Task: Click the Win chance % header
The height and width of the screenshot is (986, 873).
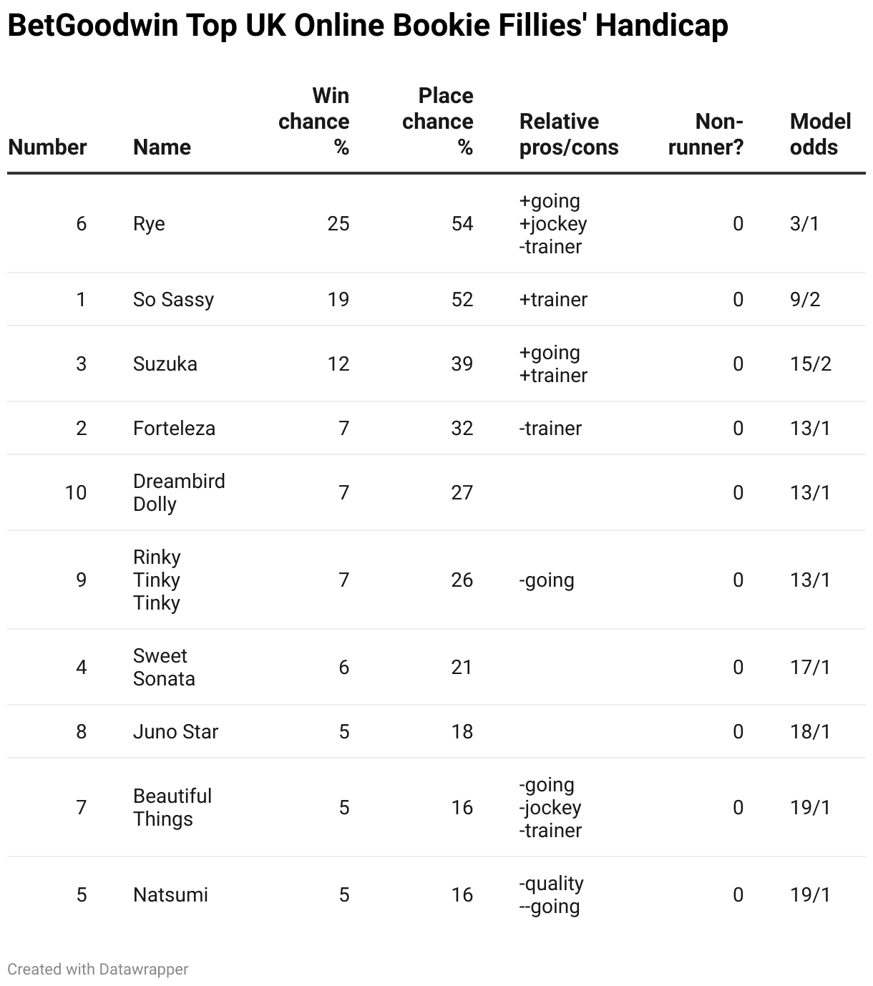Action: point(314,121)
